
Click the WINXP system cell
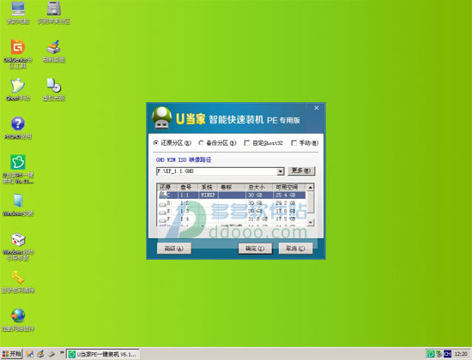click(x=208, y=195)
